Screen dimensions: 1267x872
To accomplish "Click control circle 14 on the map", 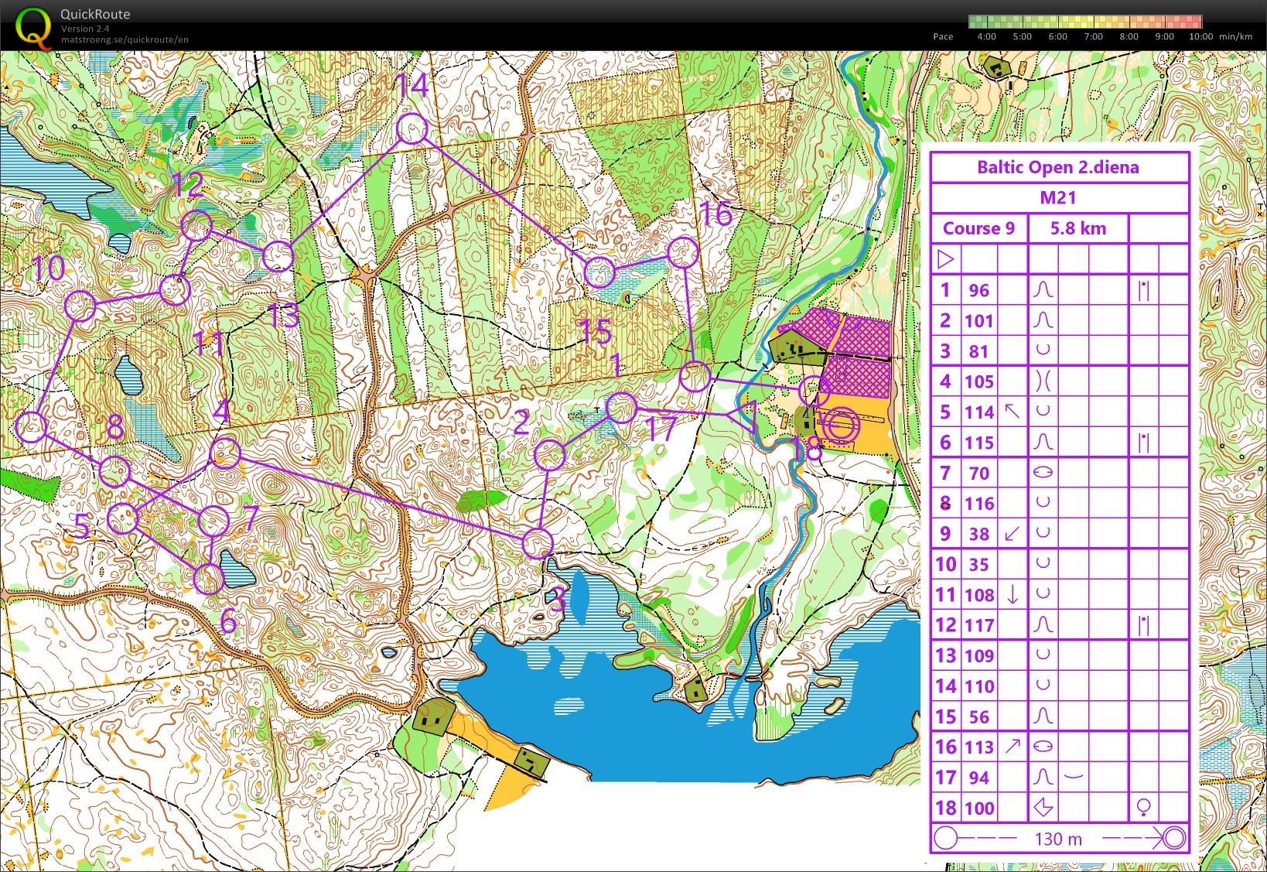I will [412, 129].
